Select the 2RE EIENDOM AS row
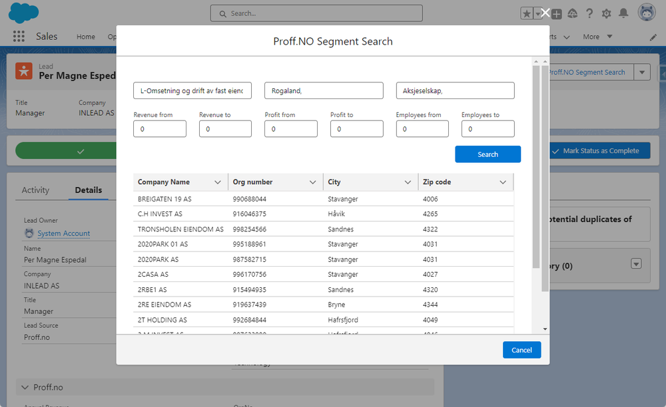The height and width of the screenshot is (407, 666). tap(323, 305)
